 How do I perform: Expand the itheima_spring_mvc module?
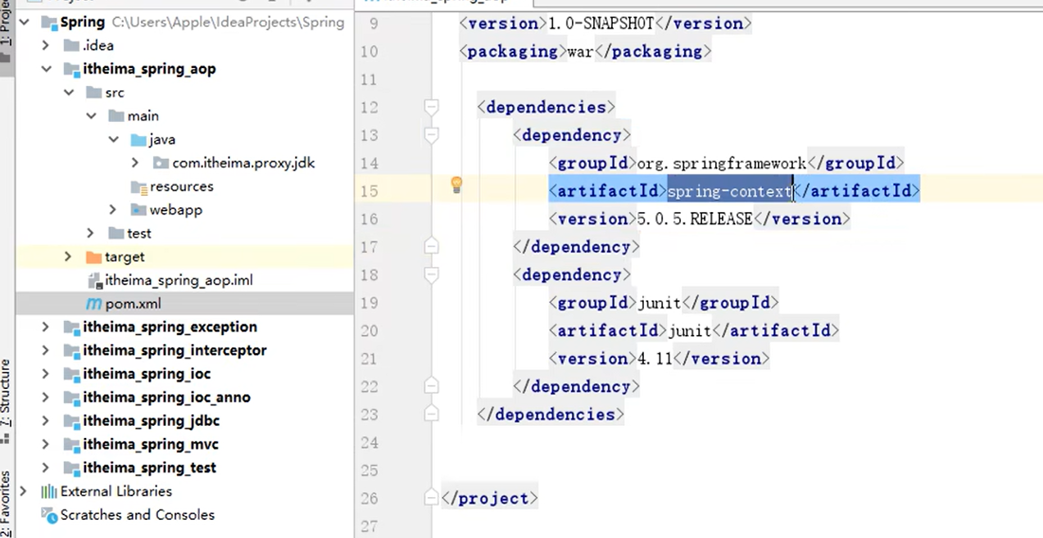point(45,444)
